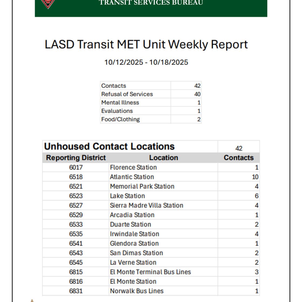Click the Atlantic Station contact count of 10
Viewport: 302px width, 302px height.
pyautogui.click(x=255, y=177)
